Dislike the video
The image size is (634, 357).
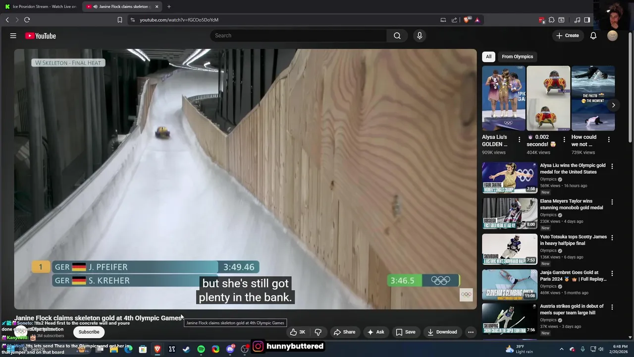pyautogui.click(x=318, y=332)
